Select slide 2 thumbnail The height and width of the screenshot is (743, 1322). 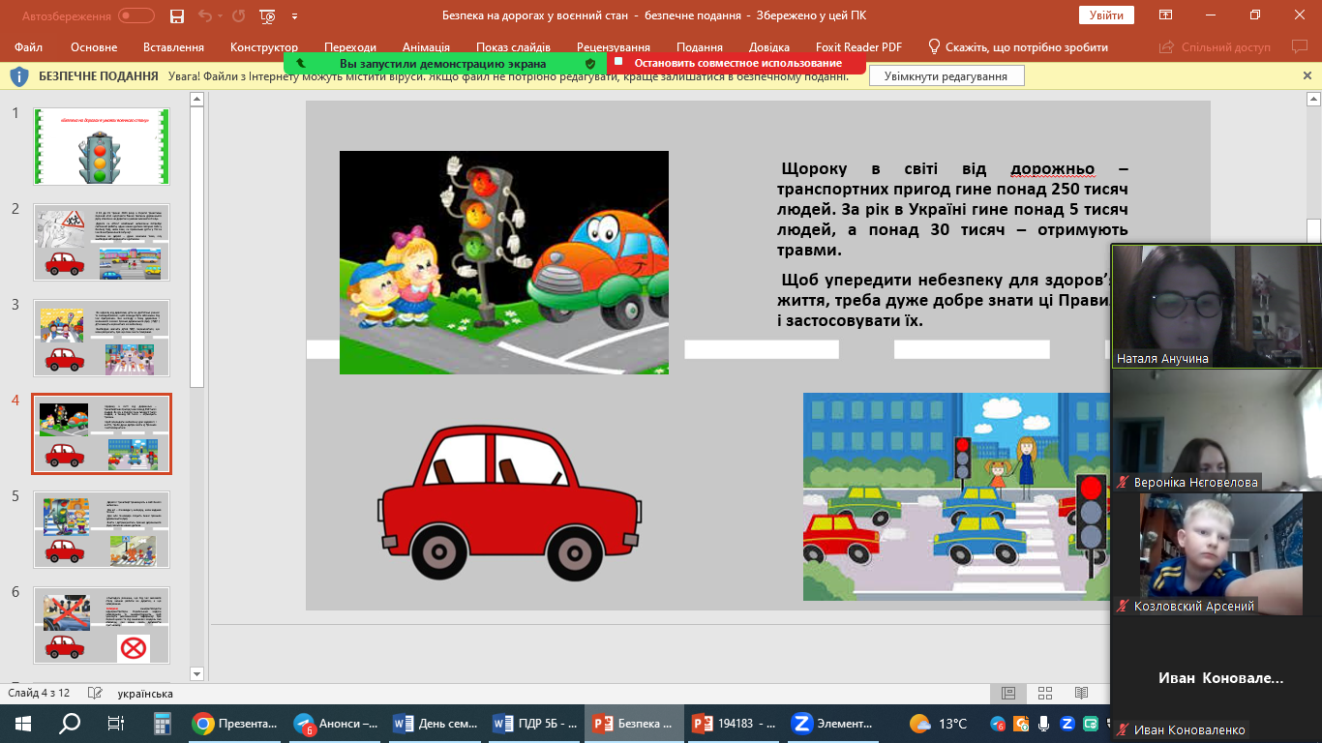[x=102, y=242]
